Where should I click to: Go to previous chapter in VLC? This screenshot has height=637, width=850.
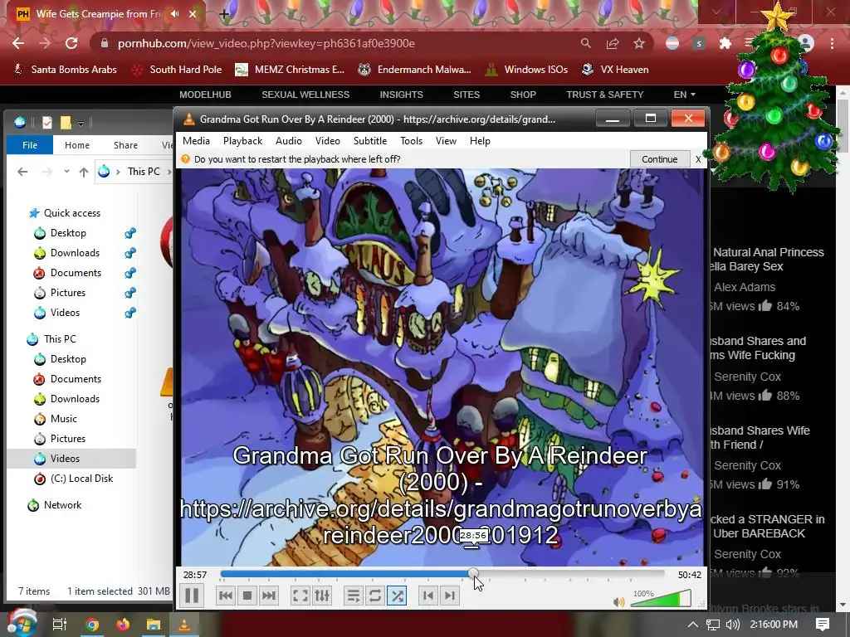(427, 596)
